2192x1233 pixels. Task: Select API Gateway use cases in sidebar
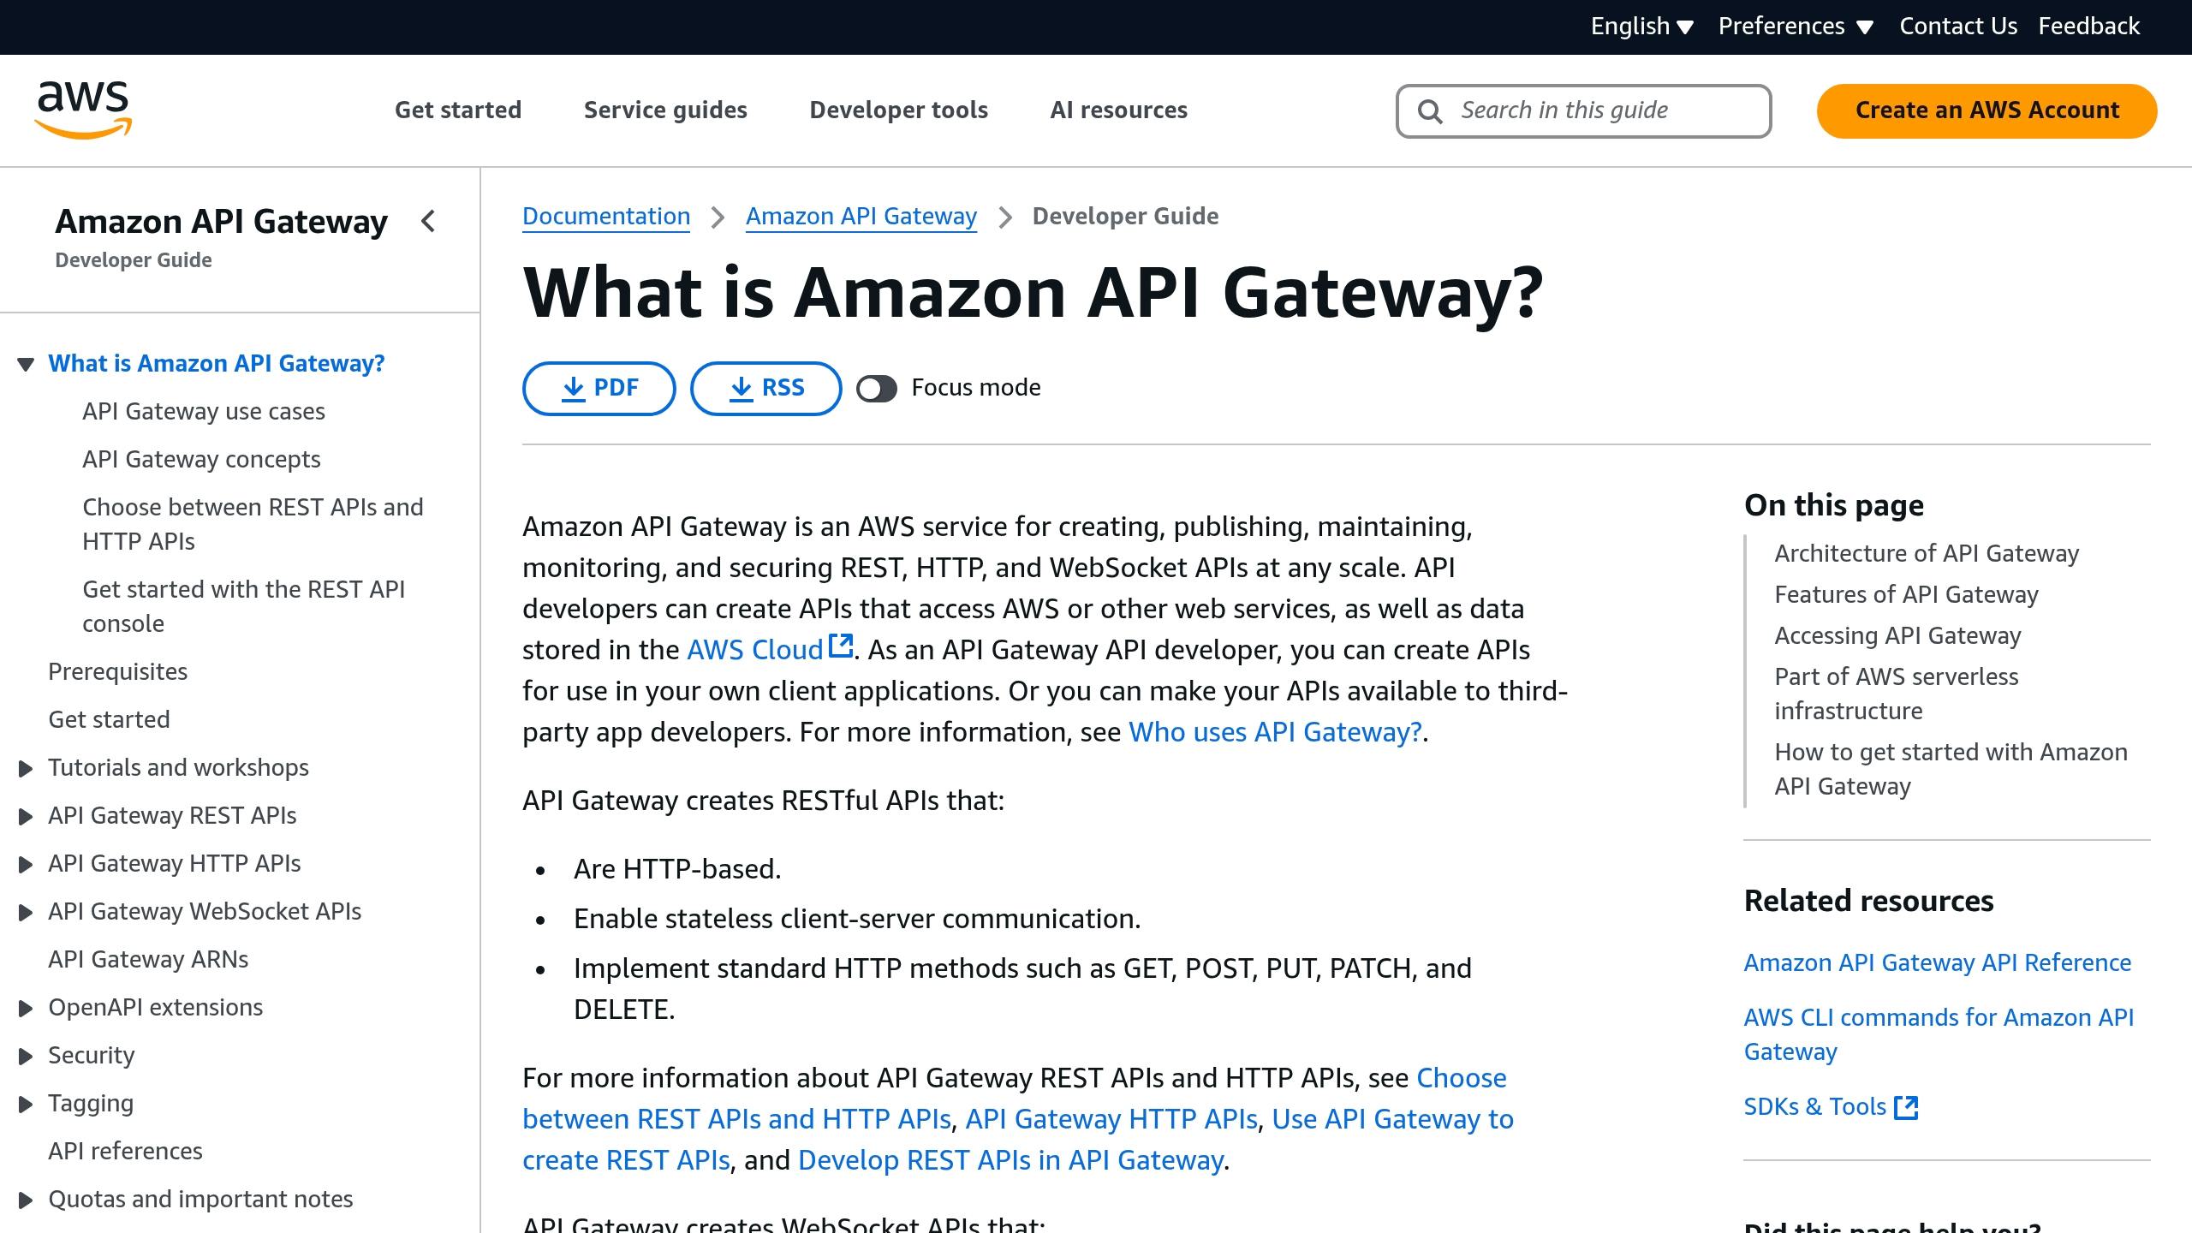click(204, 412)
